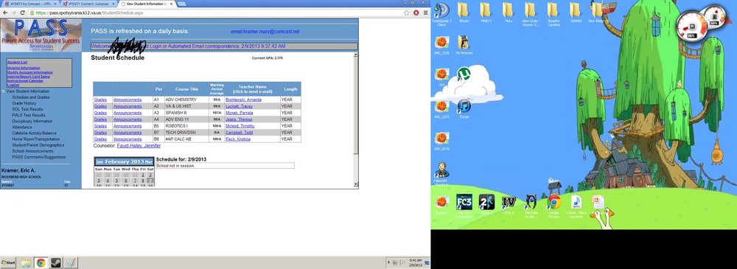
Task: Select Student/Parent Demographics in sidebar
Action: pyautogui.click(x=38, y=145)
